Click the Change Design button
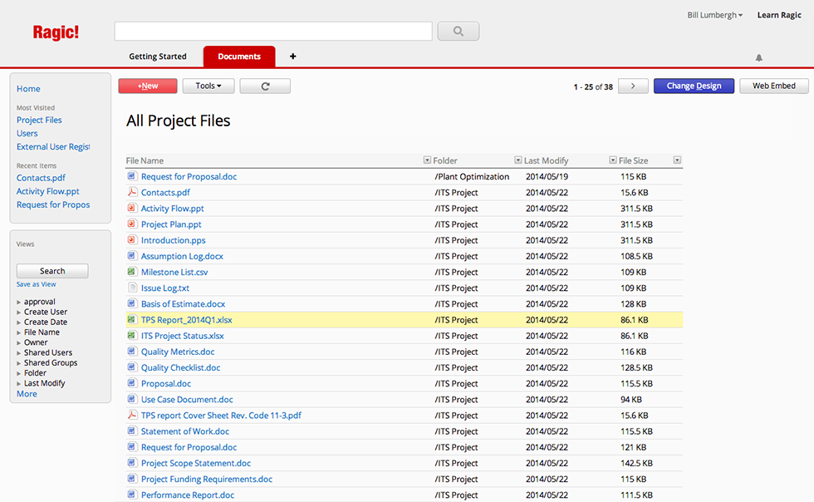The image size is (814, 502). click(694, 86)
